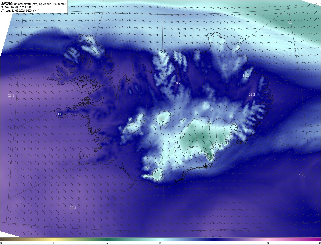Click the colour scale tick label 50
Image resolution: width=321 pixels, height=245 pixels.
click(x=319, y=243)
